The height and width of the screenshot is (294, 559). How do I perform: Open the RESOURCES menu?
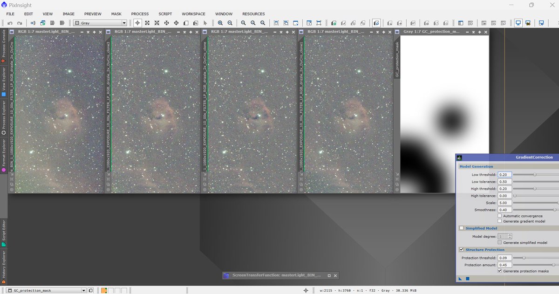[253, 14]
